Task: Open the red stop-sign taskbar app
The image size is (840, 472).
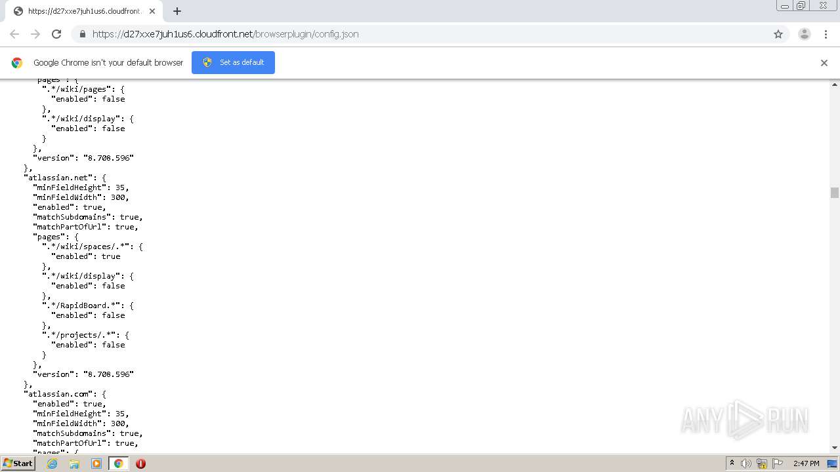Action: (x=140, y=463)
